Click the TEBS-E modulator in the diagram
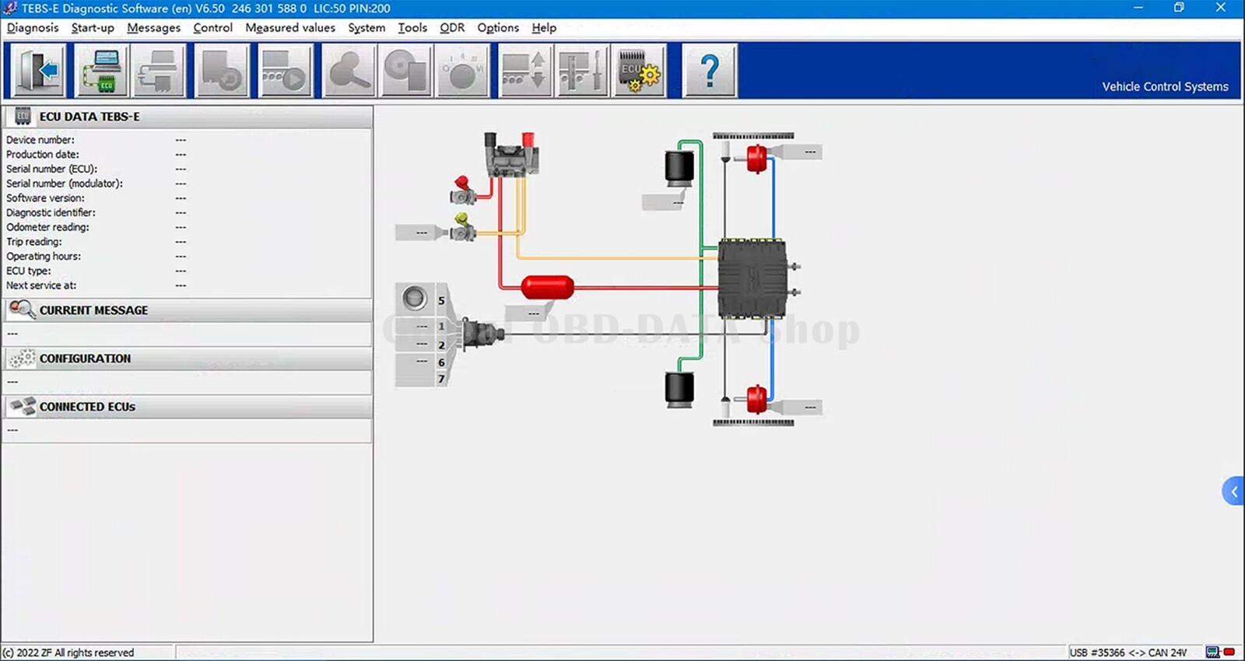 (752, 278)
